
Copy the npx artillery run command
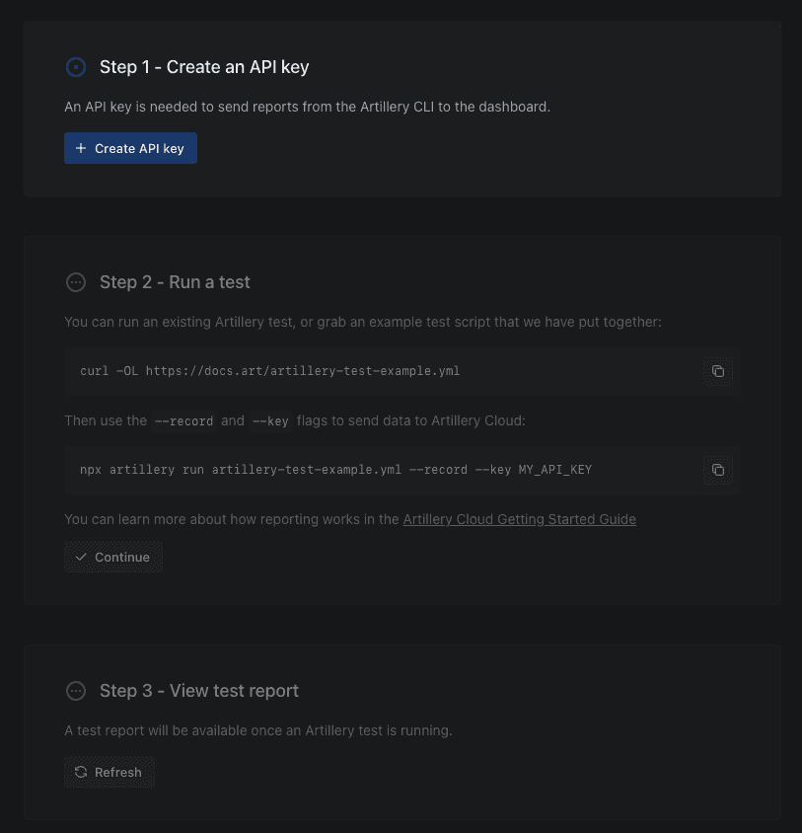click(718, 470)
